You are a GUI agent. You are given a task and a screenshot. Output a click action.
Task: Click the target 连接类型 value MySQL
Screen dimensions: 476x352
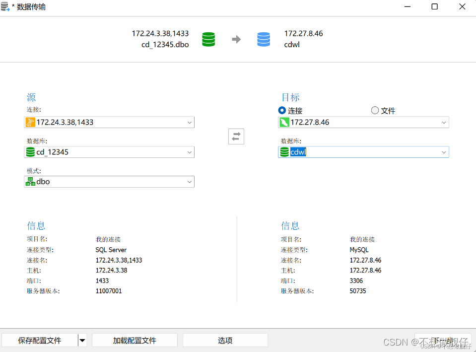(359, 250)
